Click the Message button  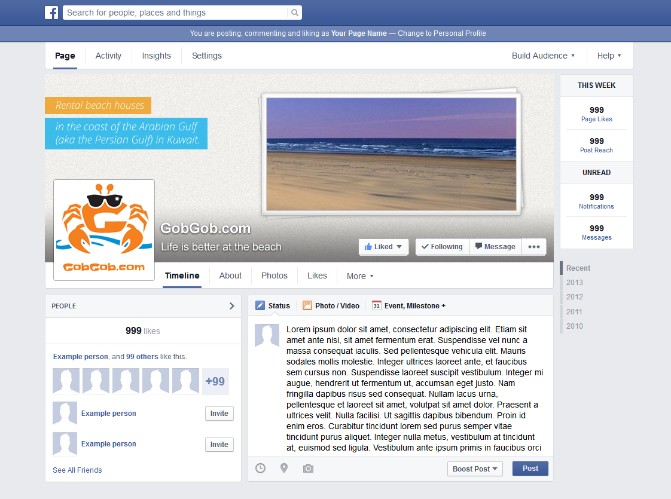495,247
